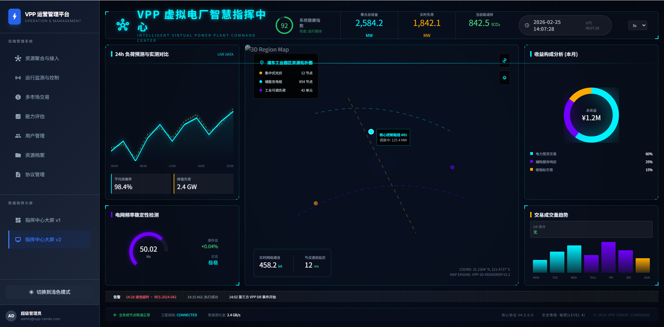The image size is (664, 327).
Task: Click the 资源聚合与接入 sidebar icon
Action: click(x=18, y=58)
